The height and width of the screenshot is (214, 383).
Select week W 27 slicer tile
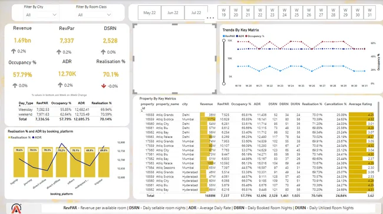click(321, 12)
